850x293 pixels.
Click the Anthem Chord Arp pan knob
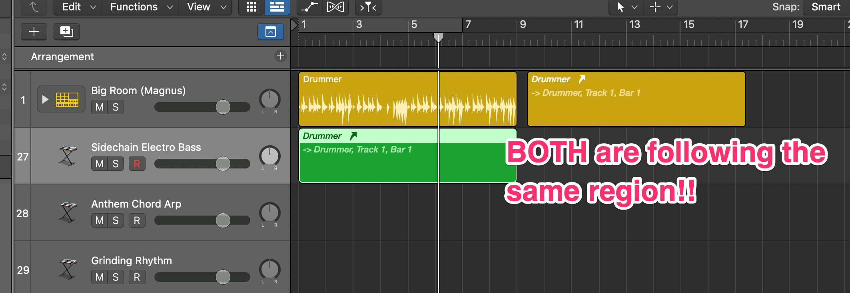270,213
